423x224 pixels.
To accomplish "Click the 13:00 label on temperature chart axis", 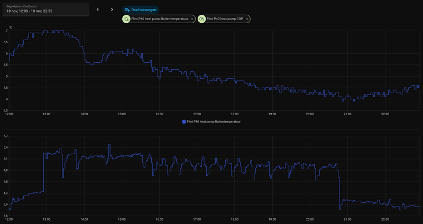I will click(x=47, y=114).
